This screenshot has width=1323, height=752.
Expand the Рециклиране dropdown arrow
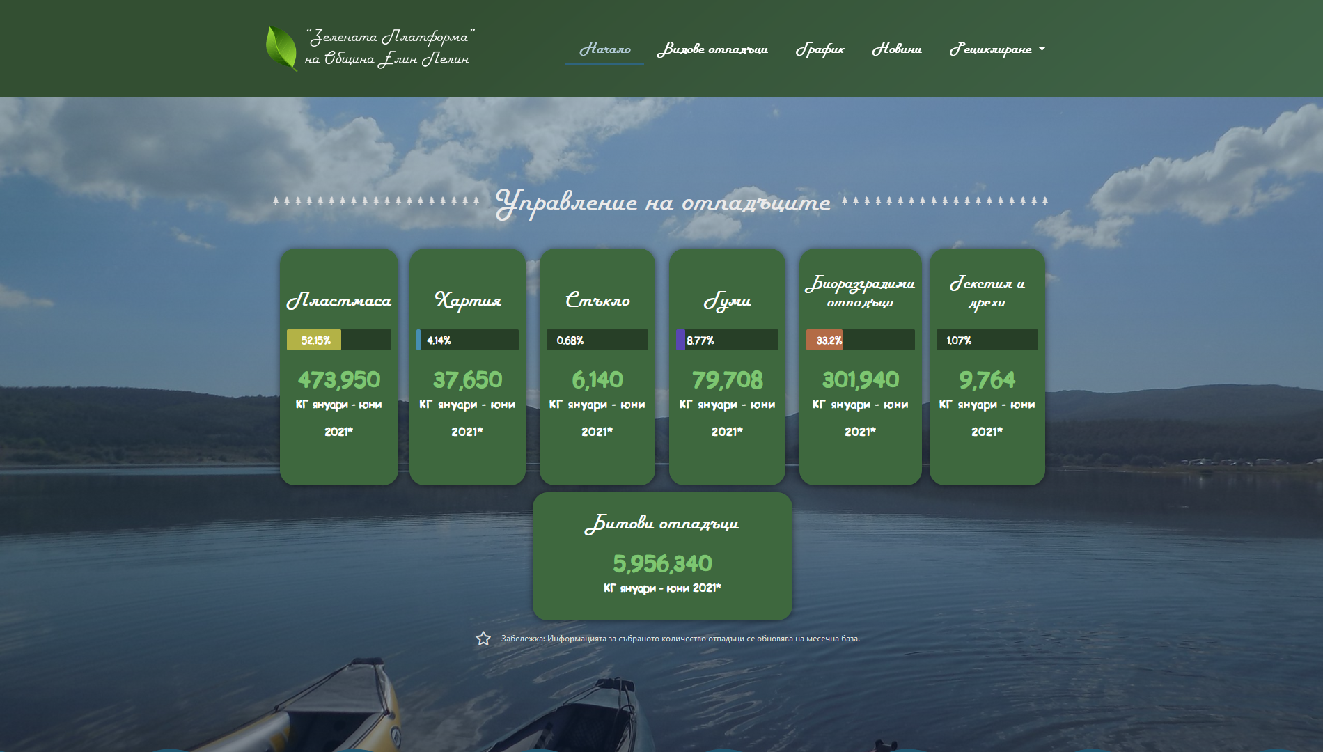point(1042,49)
